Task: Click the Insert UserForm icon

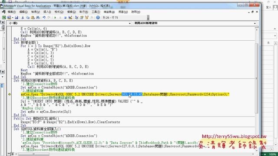Action: pyautogui.click(x=9, y=17)
